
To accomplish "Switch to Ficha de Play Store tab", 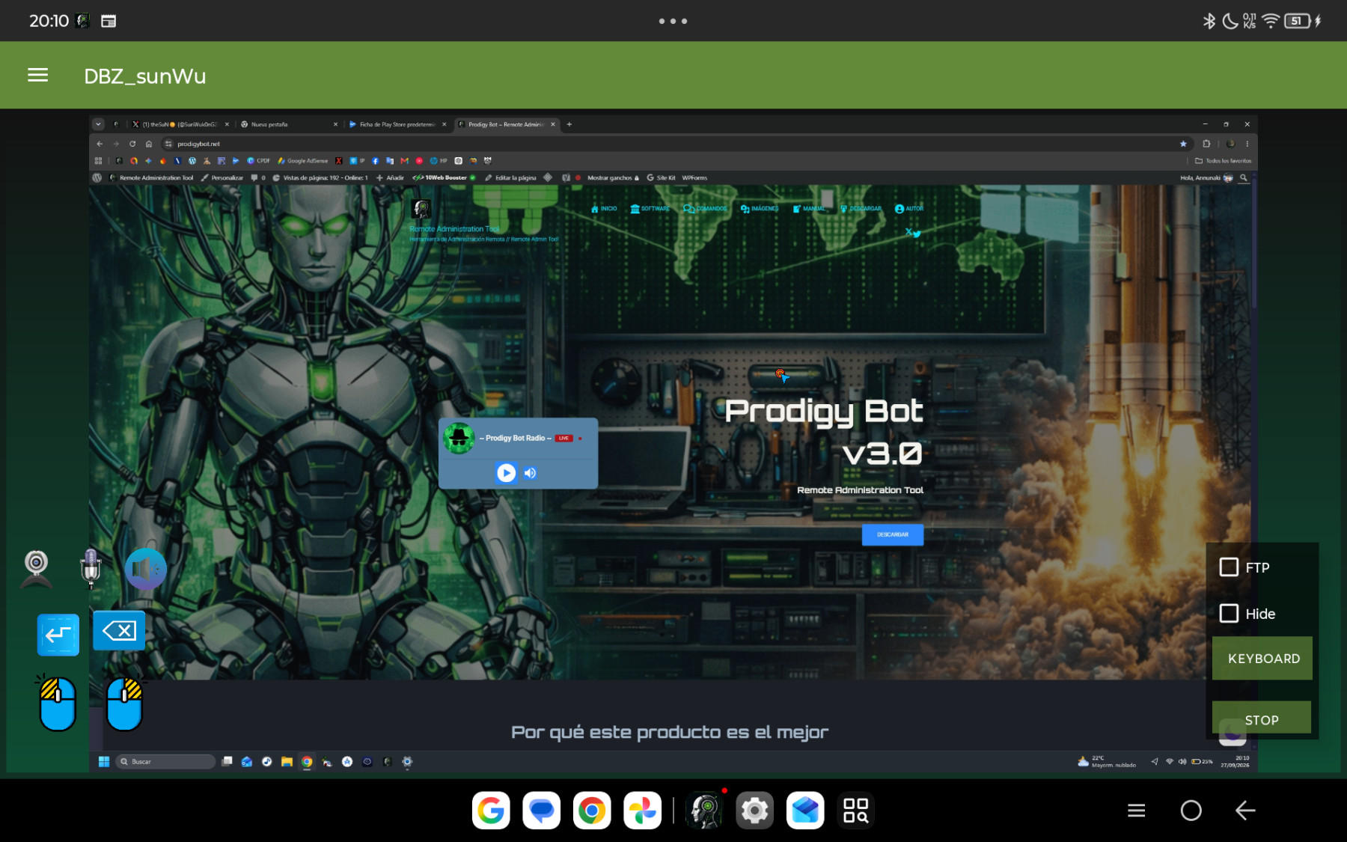I will point(398,124).
